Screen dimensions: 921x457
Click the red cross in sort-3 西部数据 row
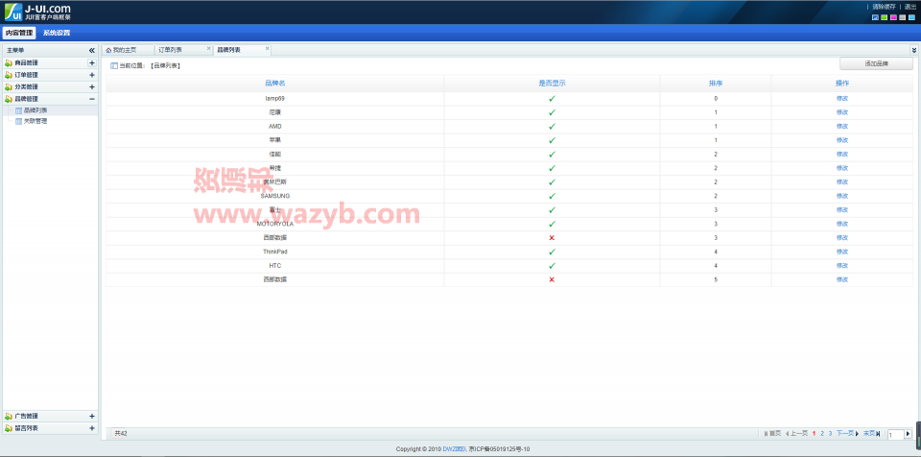click(x=553, y=237)
